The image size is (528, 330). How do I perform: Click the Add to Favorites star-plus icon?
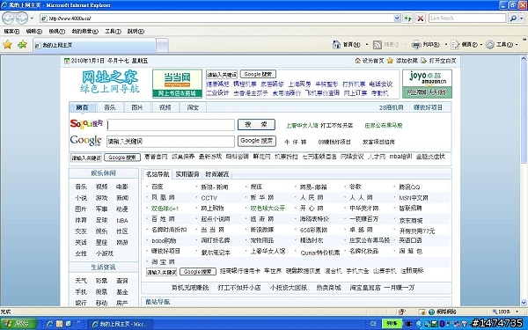tap(22, 45)
